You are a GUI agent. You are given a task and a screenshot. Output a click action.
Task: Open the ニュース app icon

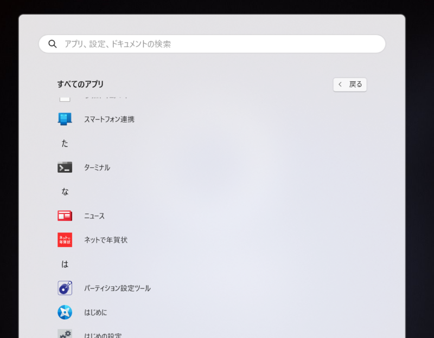65,216
